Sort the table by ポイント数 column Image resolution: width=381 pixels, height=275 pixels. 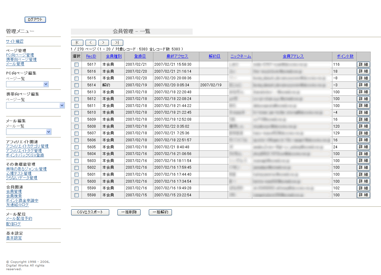(x=345, y=56)
